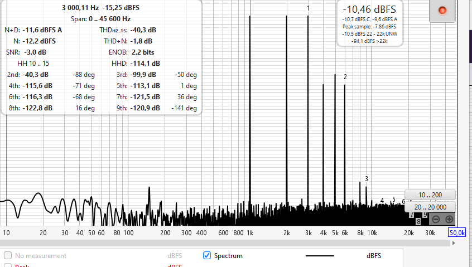This screenshot has width=472, height=267.
Task: Click the Peak sample -7,86 dBFS line
Action: (x=369, y=26)
